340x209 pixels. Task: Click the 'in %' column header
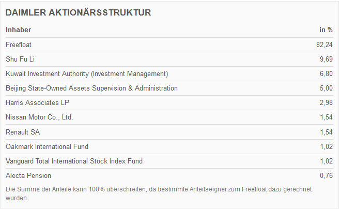(326, 30)
